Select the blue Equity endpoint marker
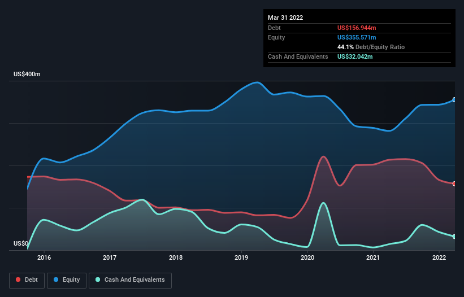Screen dimensions: 464x297 [454, 99]
